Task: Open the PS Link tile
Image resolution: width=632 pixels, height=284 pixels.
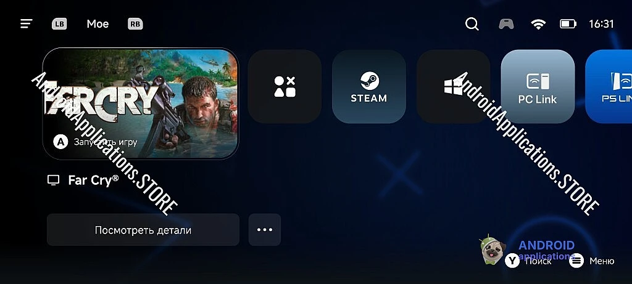Action: pyautogui.click(x=609, y=86)
